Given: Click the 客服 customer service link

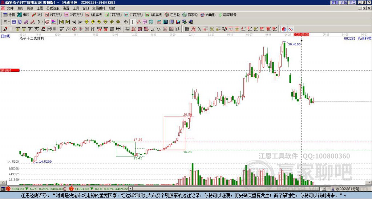Looking at the screenshot, I should [335, 3].
